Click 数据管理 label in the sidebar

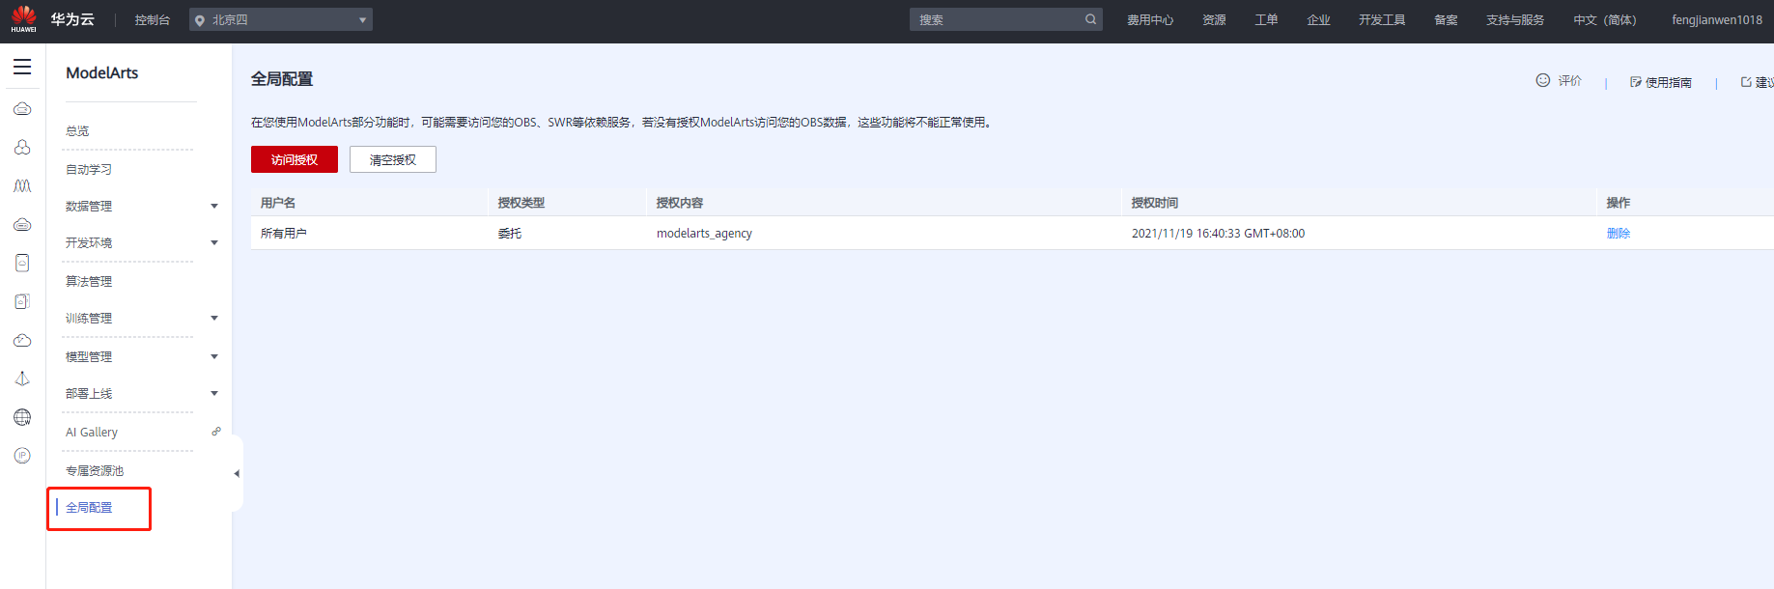(x=89, y=206)
